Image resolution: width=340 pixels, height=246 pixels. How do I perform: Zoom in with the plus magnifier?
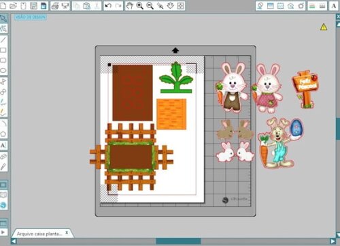coord(139,5)
